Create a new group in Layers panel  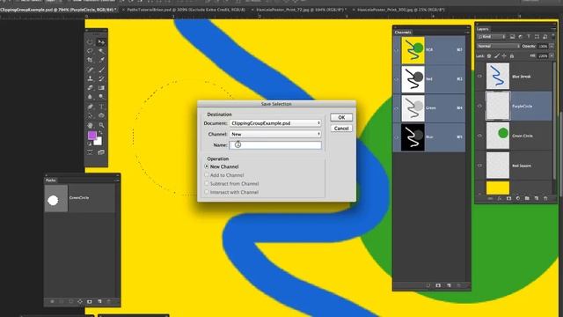point(527,198)
